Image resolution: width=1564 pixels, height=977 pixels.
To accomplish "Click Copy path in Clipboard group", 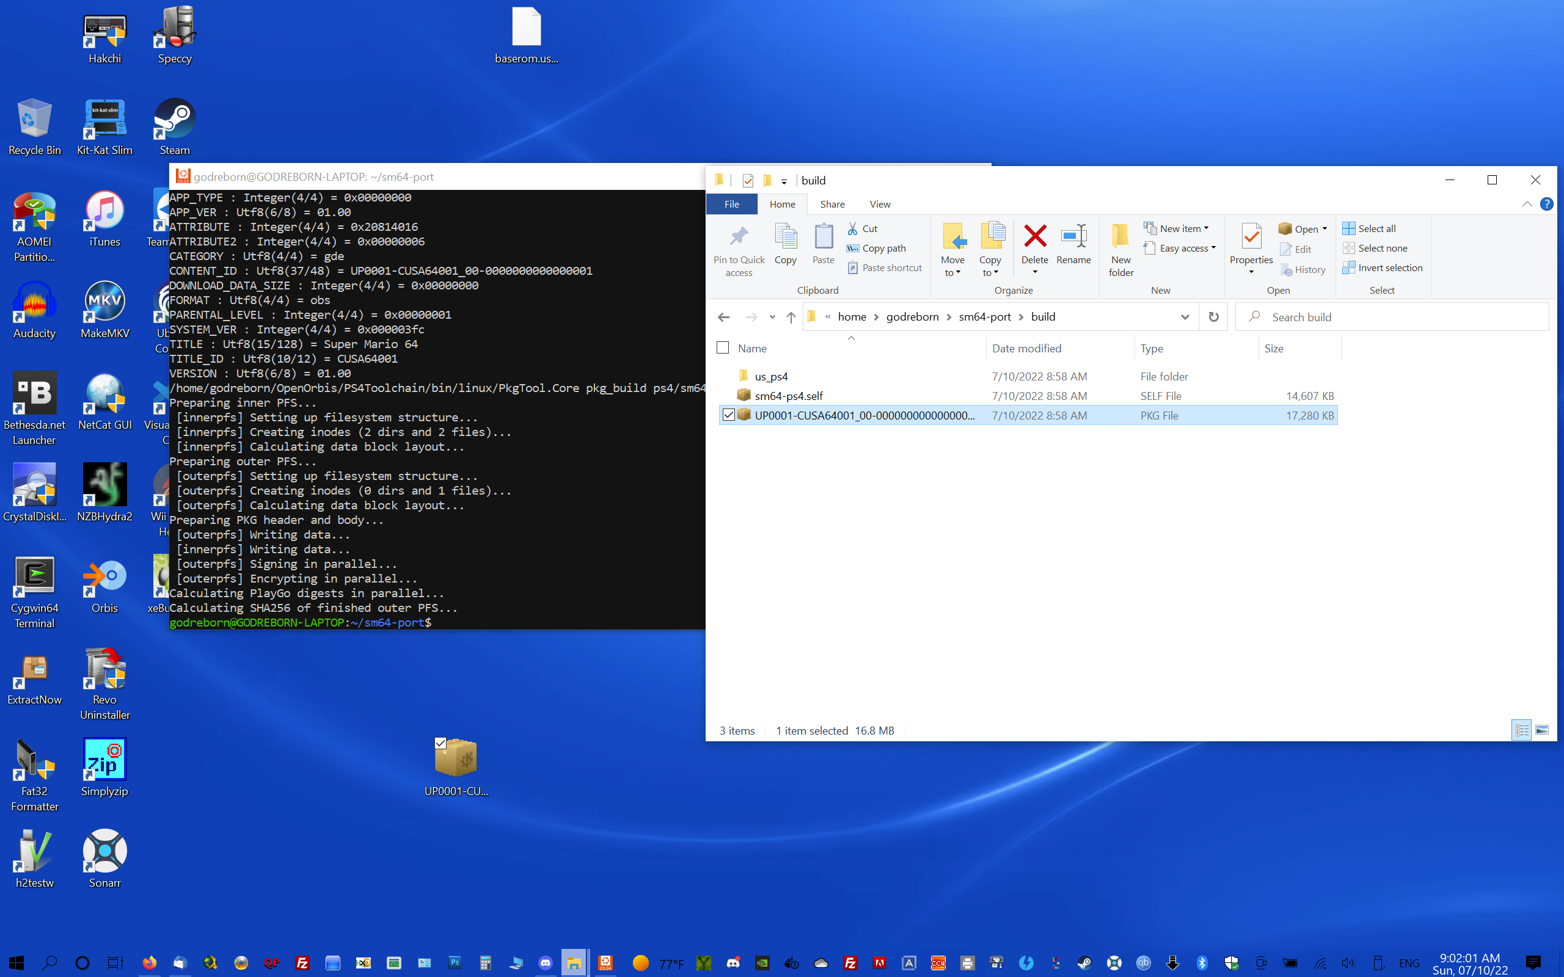I will point(876,248).
